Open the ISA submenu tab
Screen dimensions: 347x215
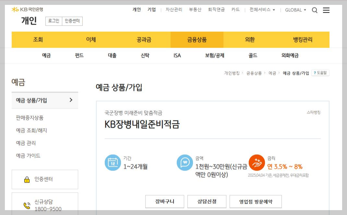click(x=177, y=55)
